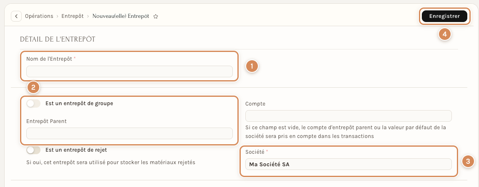Click the chevron separator after Opérations
The height and width of the screenshot is (187, 479).
[x=58, y=17]
